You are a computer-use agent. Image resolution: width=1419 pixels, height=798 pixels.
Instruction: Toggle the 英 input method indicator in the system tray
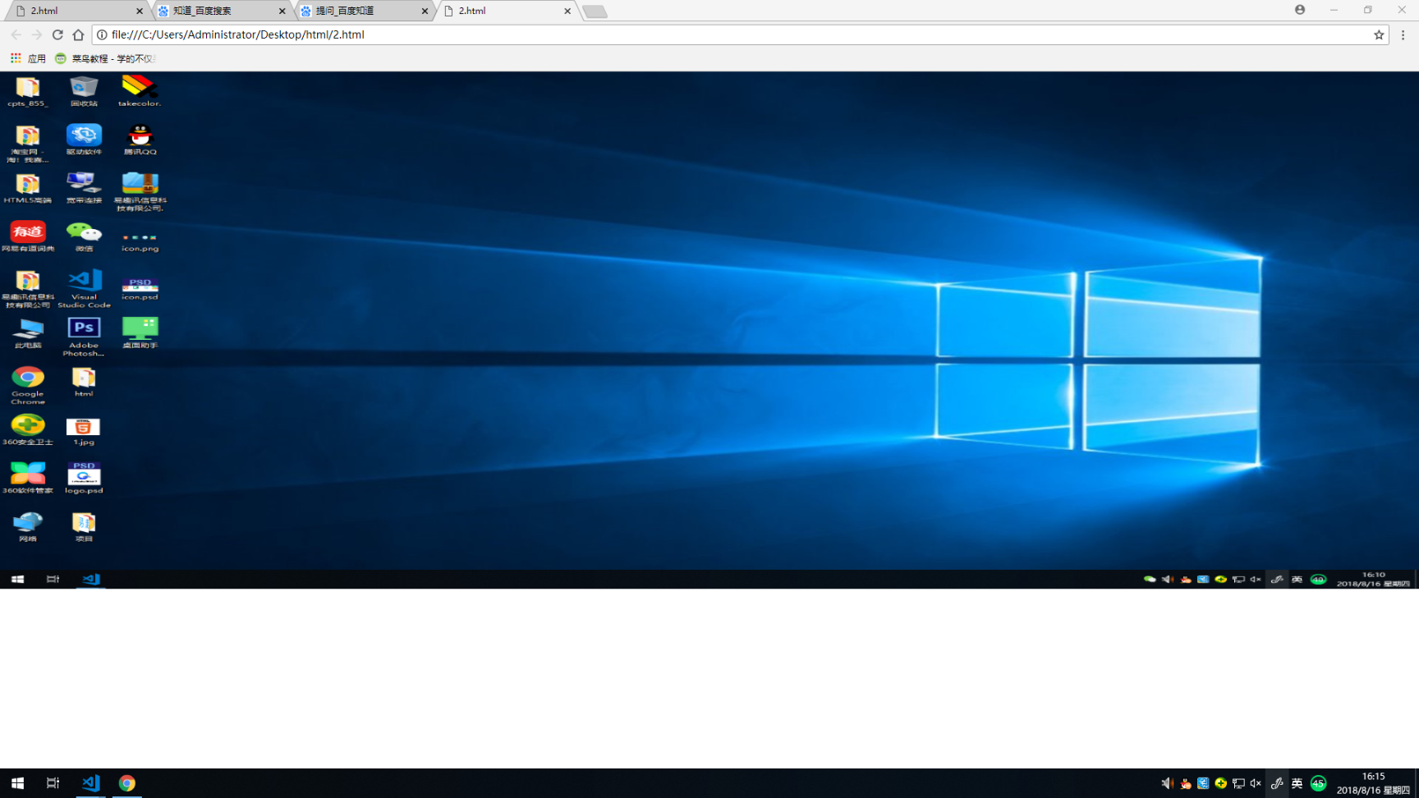point(1297,783)
